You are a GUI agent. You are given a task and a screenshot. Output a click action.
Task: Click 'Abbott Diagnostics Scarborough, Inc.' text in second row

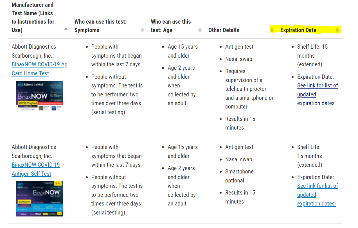34,152
